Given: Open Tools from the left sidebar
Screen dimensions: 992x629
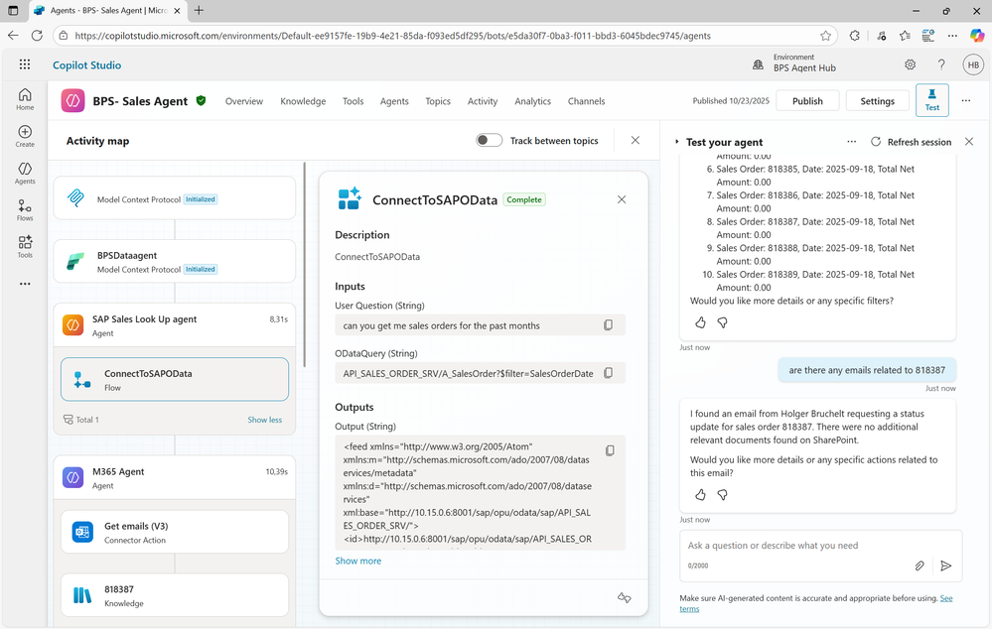Looking at the screenshot, I should 25,246.
